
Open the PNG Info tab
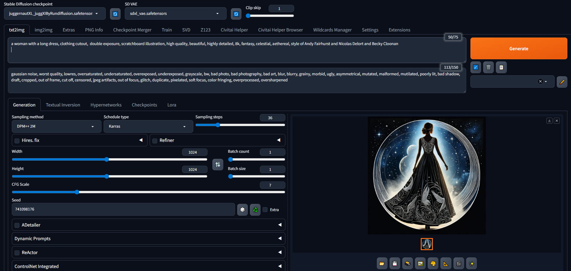pos(94,30)
